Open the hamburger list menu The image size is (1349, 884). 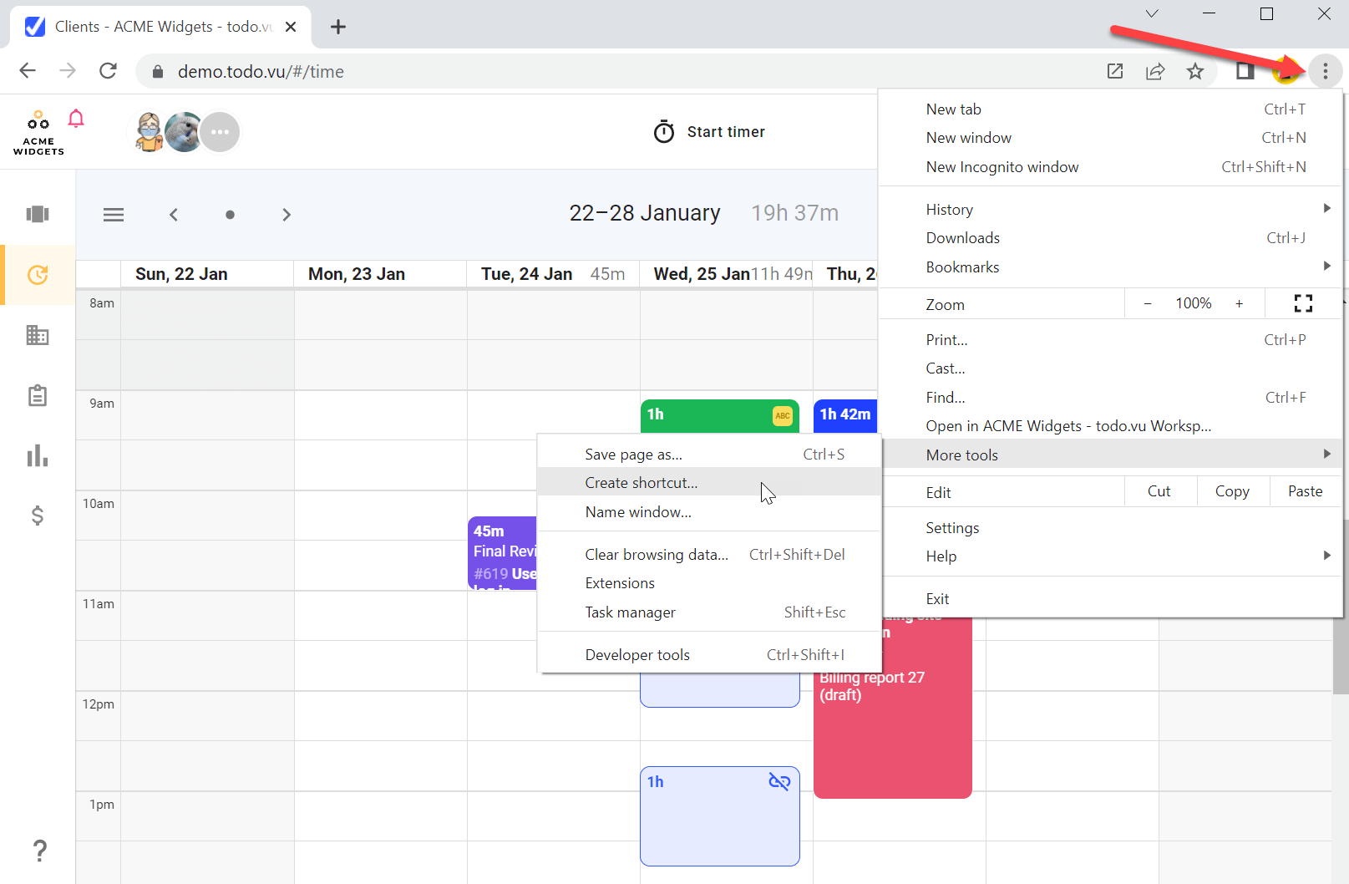(x=114, y=215)
